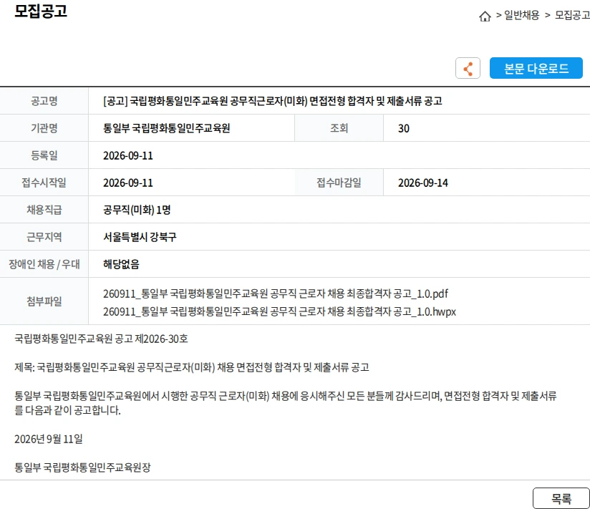Select the announcement title in 공고명 row

272,101
